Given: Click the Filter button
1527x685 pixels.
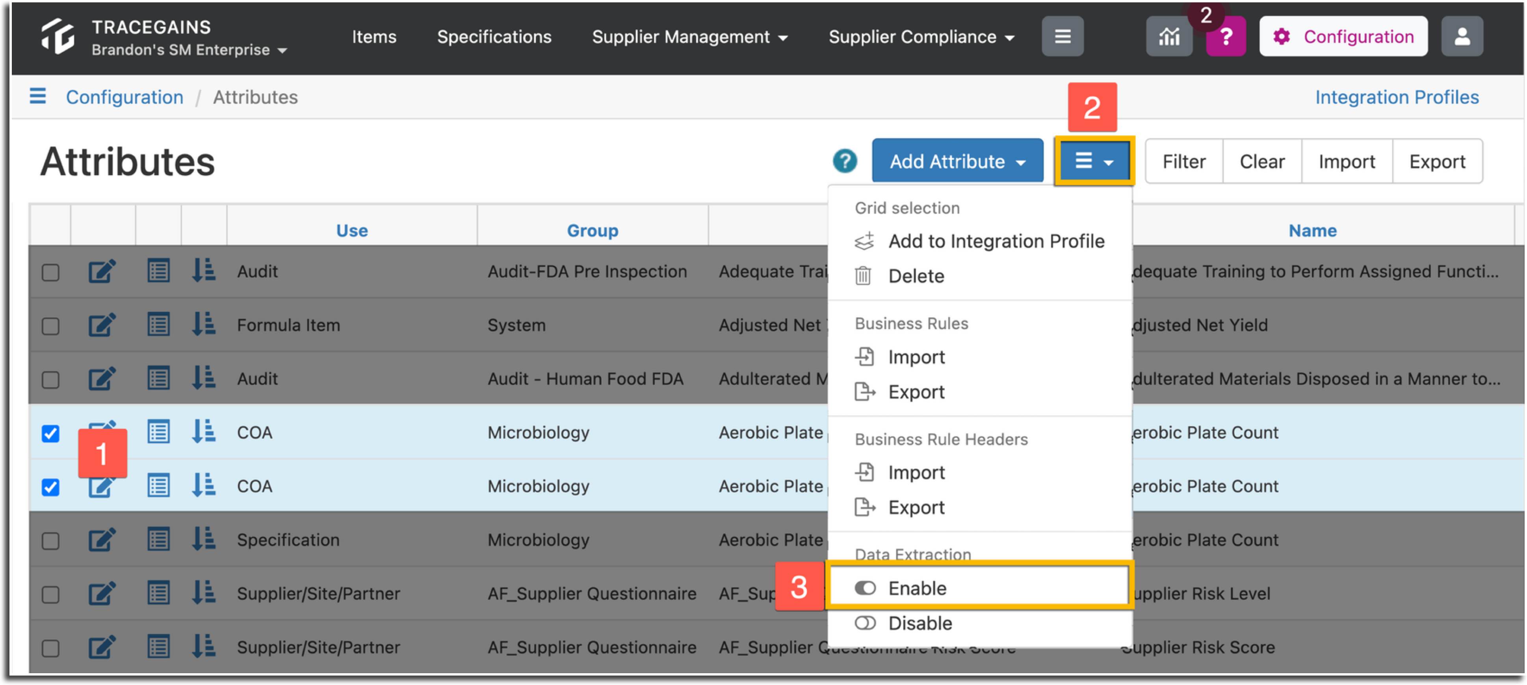Looking at the screenshot, I should pos(1183,161).
